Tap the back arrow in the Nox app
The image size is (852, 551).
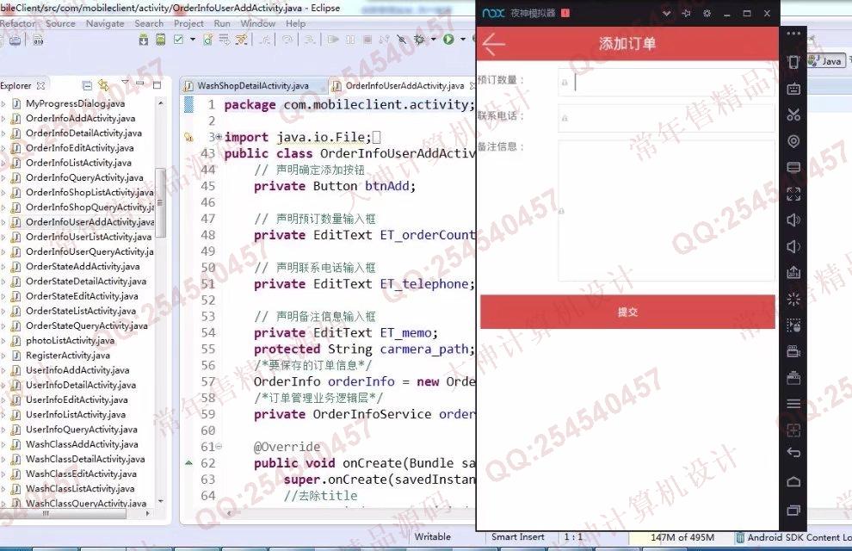pos(494,44)
